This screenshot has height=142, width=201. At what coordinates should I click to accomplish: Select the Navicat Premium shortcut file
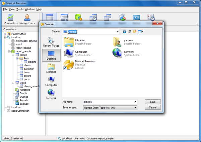tap(79, 65)
